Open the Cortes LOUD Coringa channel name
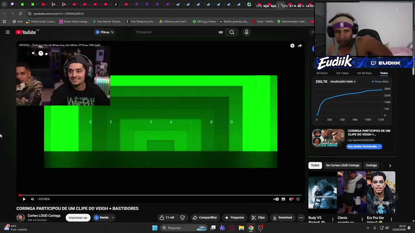Screen dimensions: 415x233 tap(44, 216)
